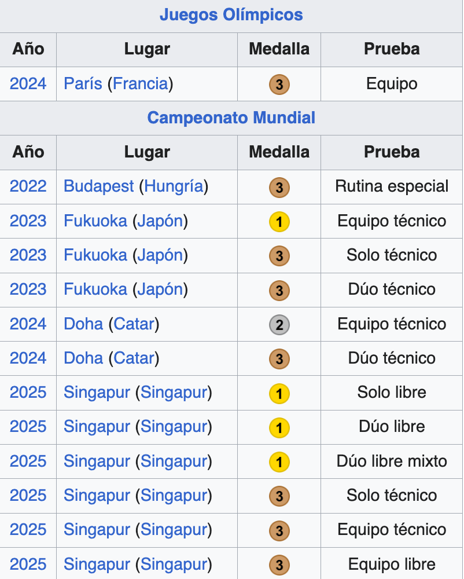The image size is (464, 579).
Task: Click the bronze medal icon for Equipo libre
Action: (x=279, y=565)
